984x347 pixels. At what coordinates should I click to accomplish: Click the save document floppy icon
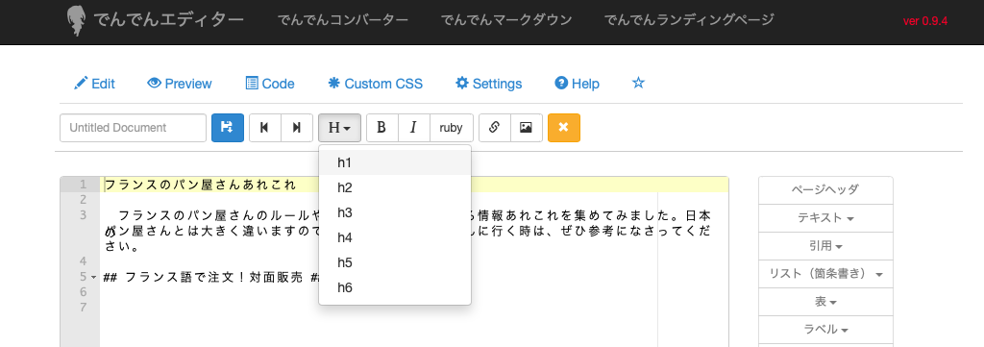(x=227, y=128)
